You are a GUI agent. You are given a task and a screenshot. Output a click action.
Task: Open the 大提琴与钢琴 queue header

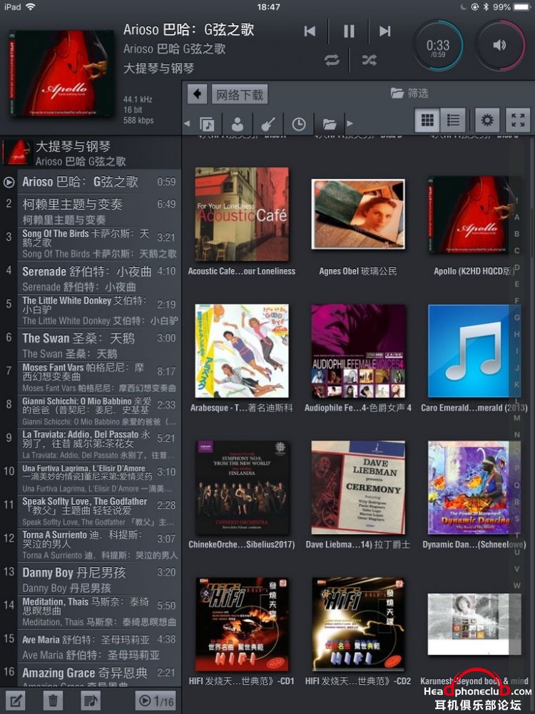90,153
